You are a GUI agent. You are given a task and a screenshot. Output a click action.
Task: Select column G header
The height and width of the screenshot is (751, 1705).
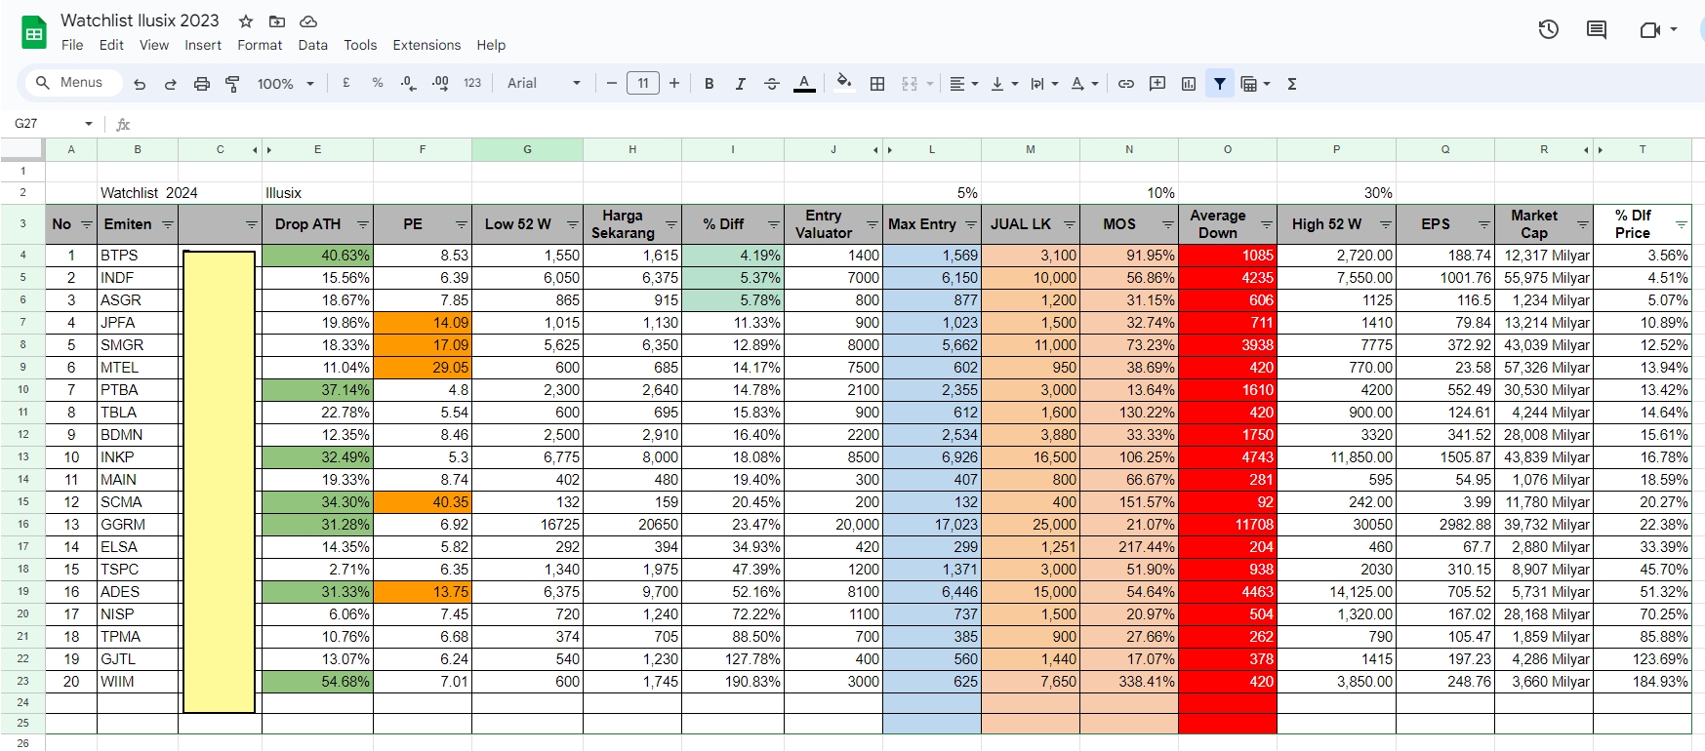(x=527, y=149)
